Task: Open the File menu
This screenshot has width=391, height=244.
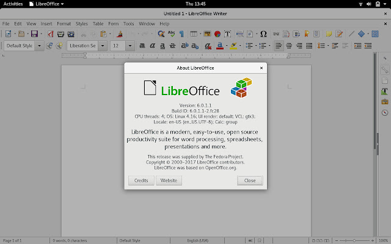Action: (x=5, y=24)
